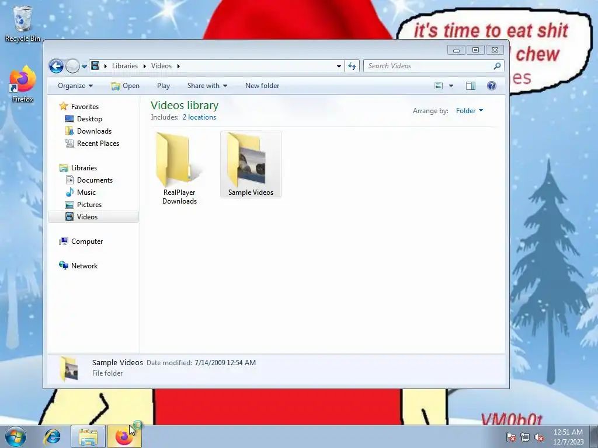Open the Arrange by Folder dropdown

click(x=470, y=110)
